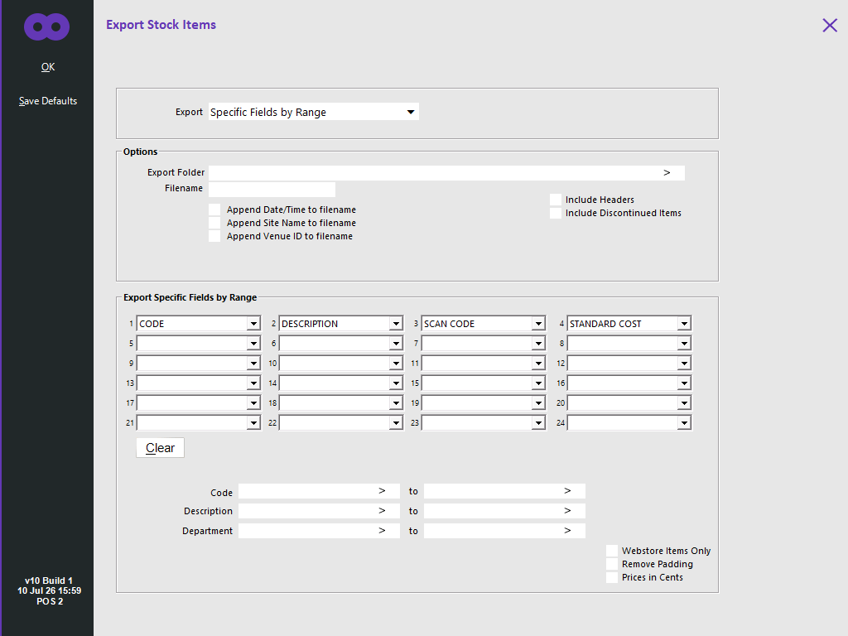Viewport: 848px width, 636px height.
Task: Open lookup for Department range end
Action: point(567,531)
